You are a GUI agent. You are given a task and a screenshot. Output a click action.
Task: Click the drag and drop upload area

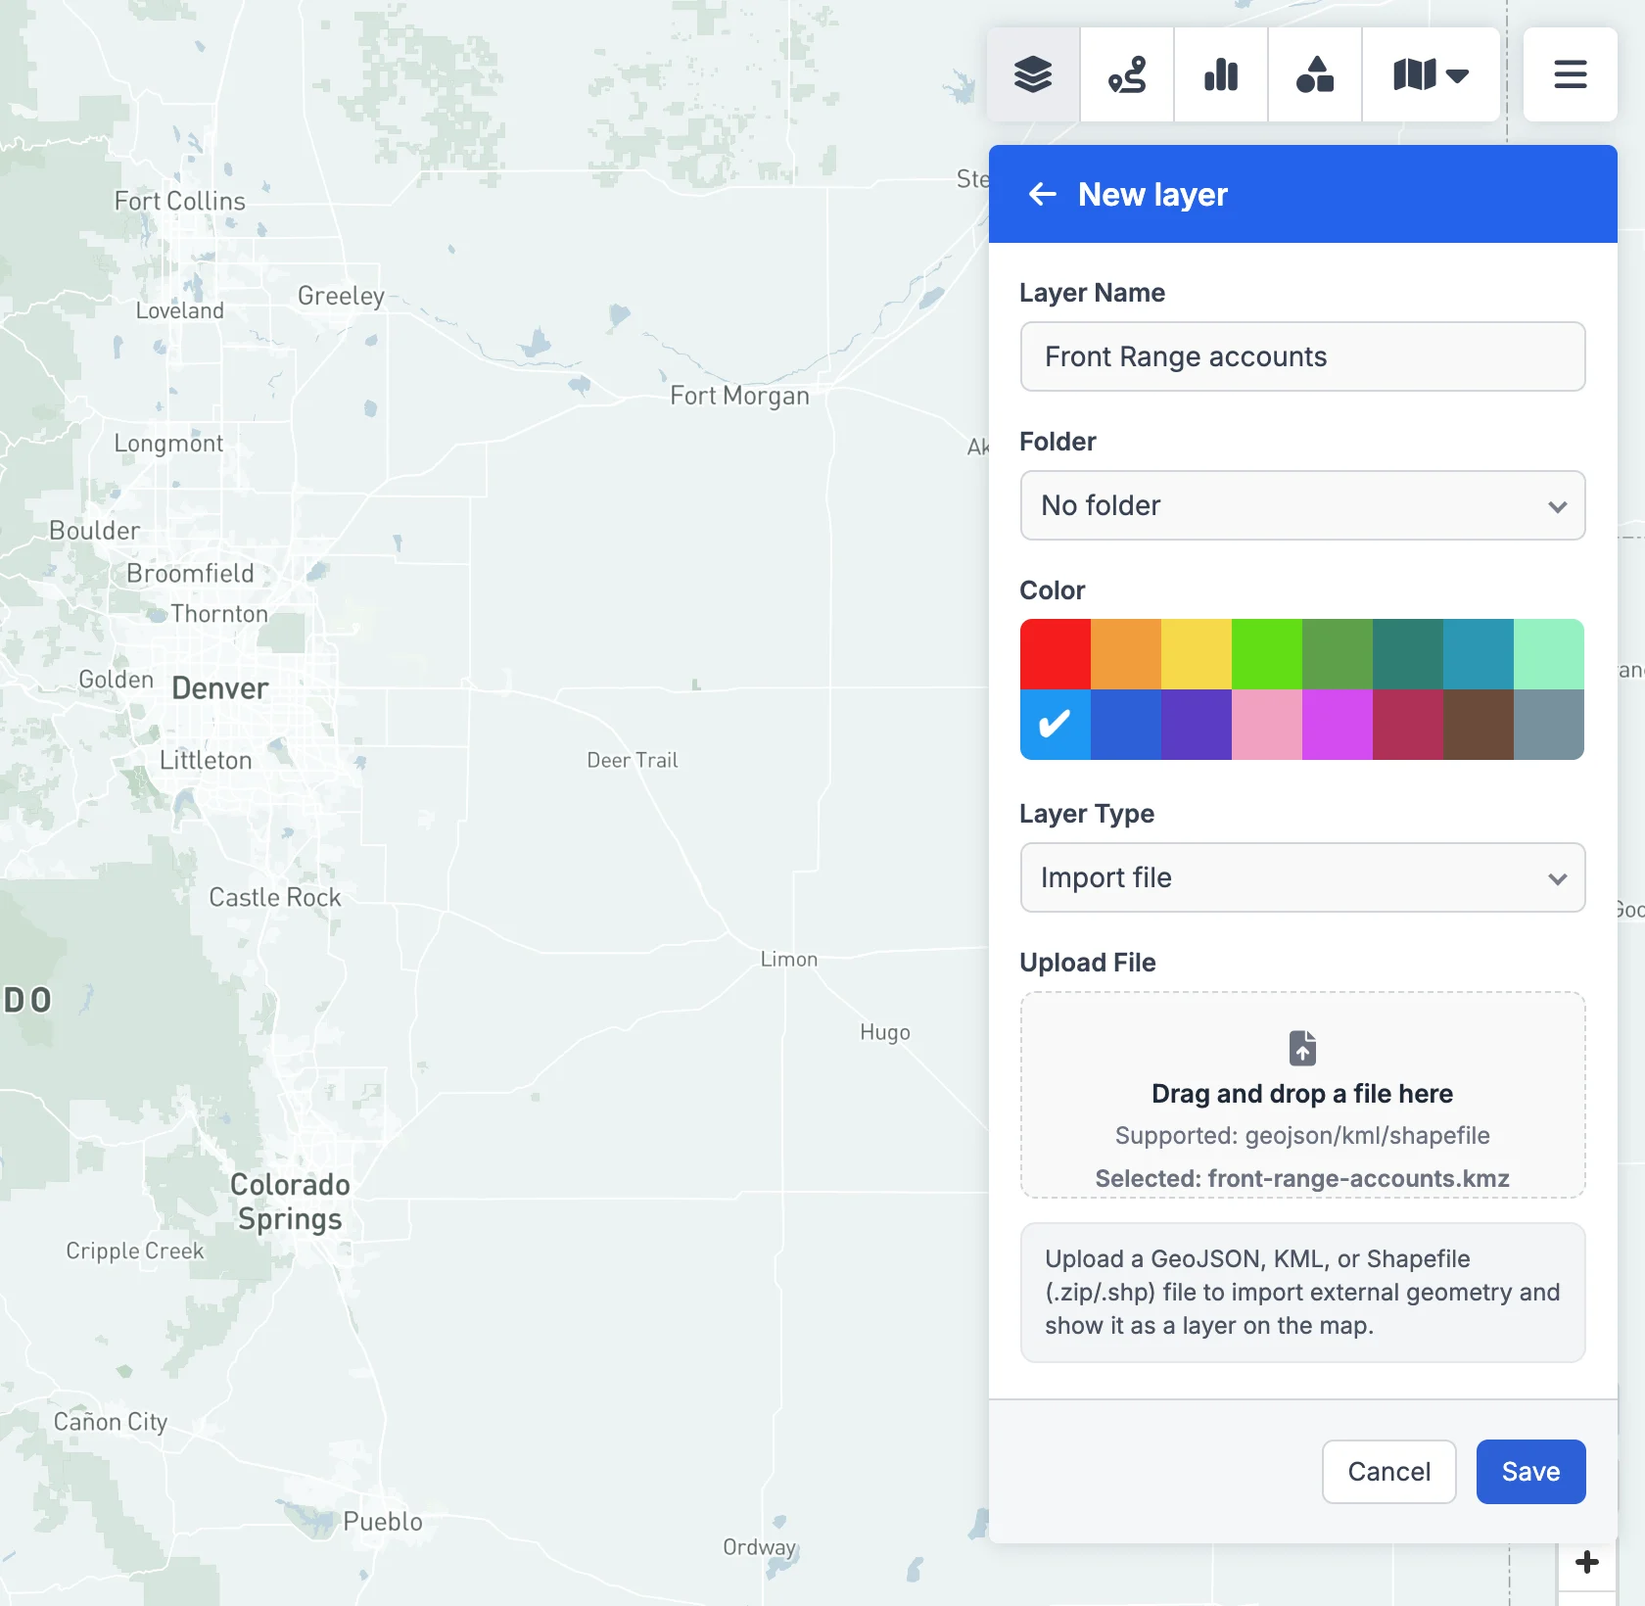tap(1302, 1095)
